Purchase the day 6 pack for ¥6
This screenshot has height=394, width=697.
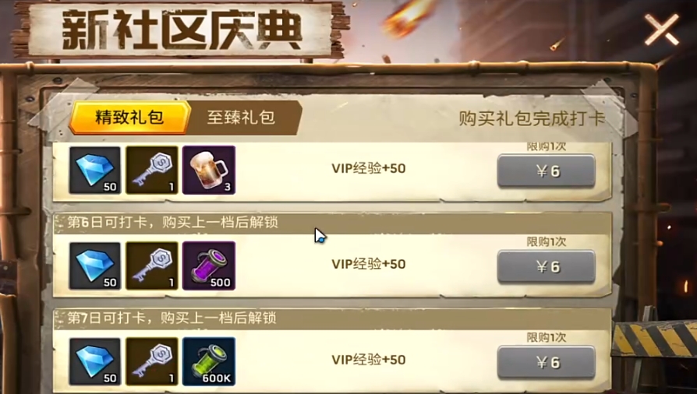(x=547, y=266)
